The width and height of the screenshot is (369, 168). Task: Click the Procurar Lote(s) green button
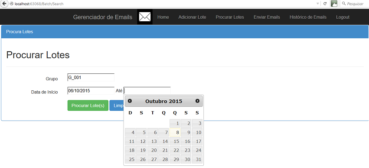click(x=88, y=105)
